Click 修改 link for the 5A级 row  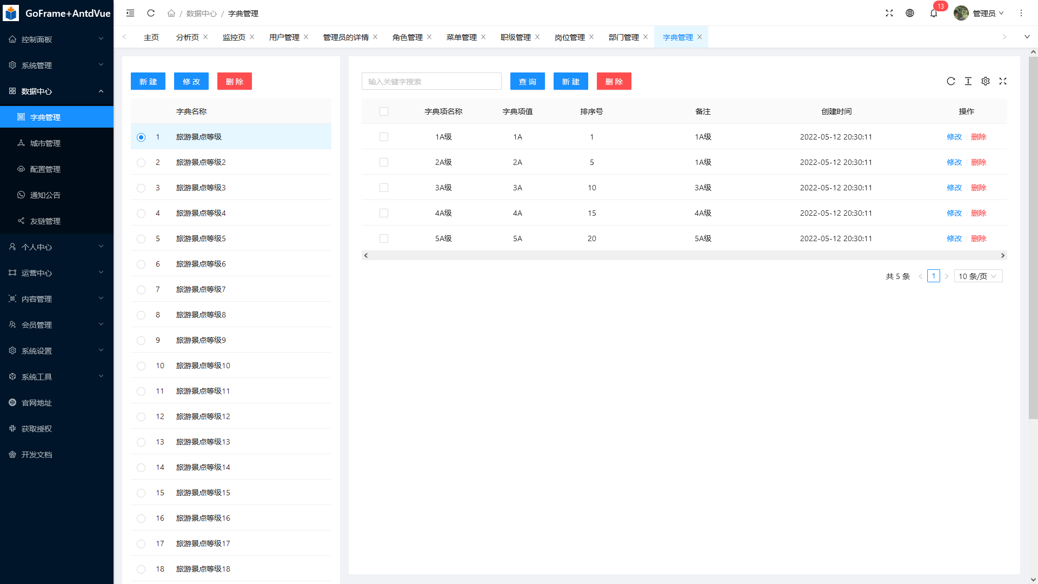click(x=954, y=238)
